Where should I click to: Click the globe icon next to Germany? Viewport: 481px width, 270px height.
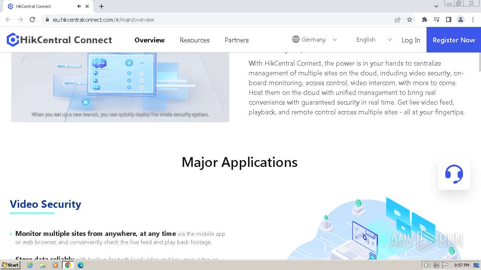pos(296,39)
